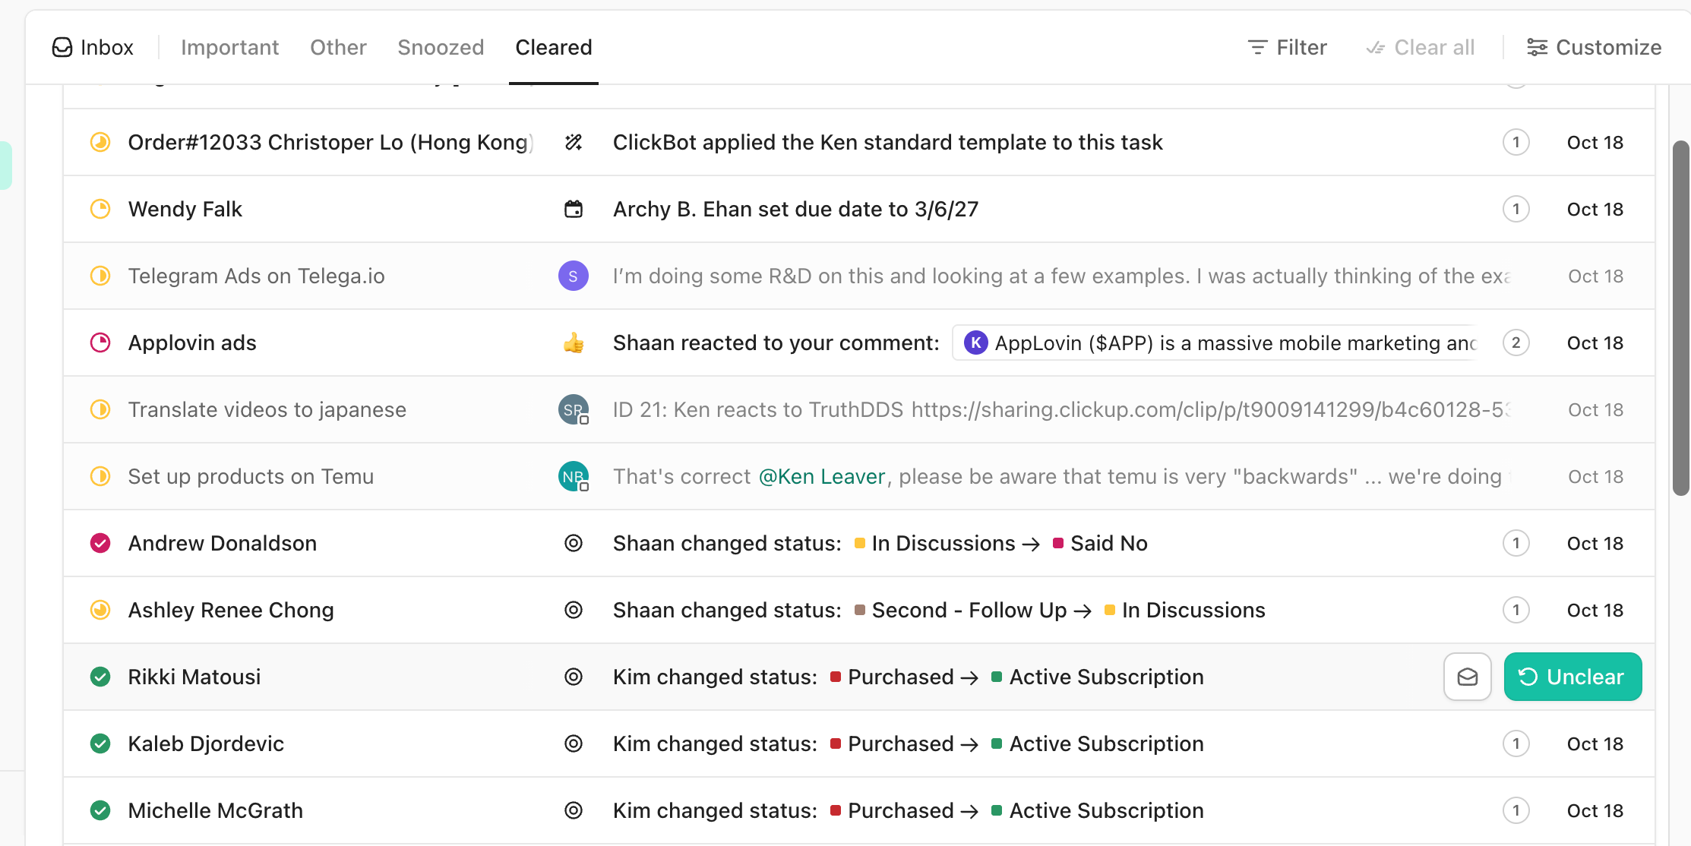Open the Ashley Renee Chong notification row
This screenshot has width=1691, height=846.
(231, 610)
